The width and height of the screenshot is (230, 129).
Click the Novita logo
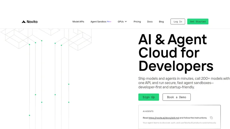(x=30, y=22)
